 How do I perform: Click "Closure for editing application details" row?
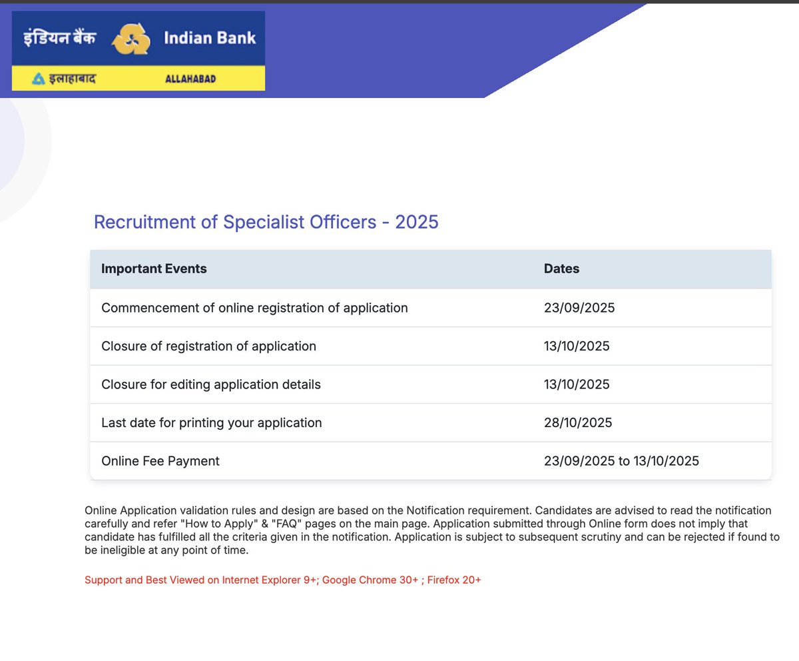pos(431,384)
